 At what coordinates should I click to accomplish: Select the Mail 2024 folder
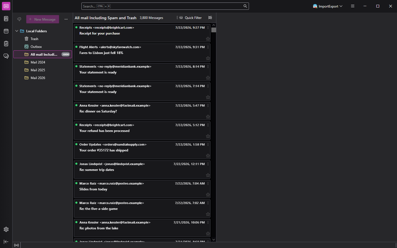pos(43,62)
